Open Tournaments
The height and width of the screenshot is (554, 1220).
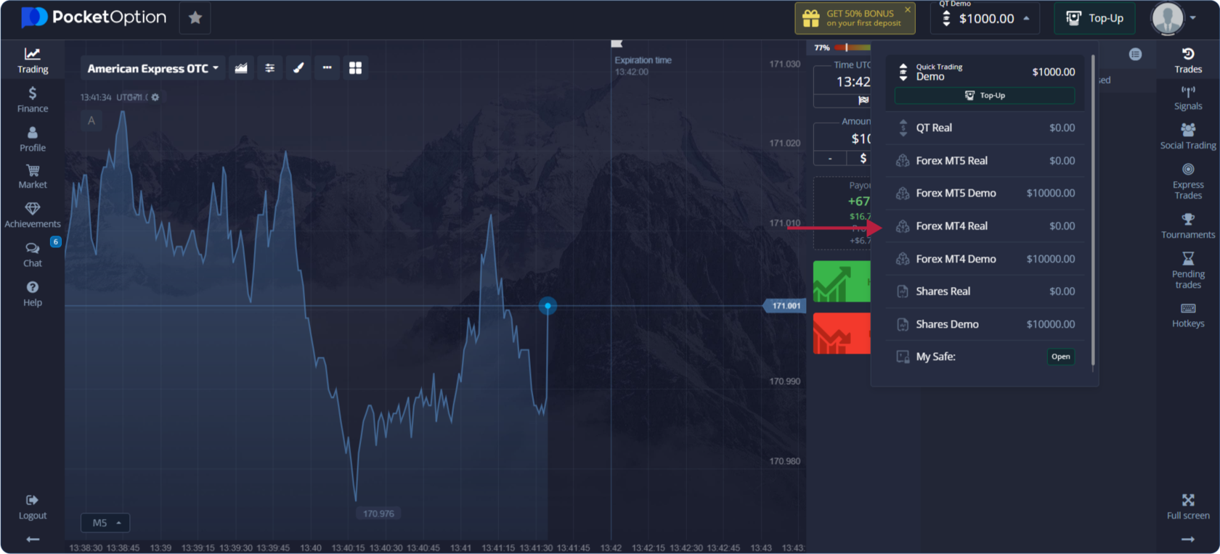coord(1188,226)
